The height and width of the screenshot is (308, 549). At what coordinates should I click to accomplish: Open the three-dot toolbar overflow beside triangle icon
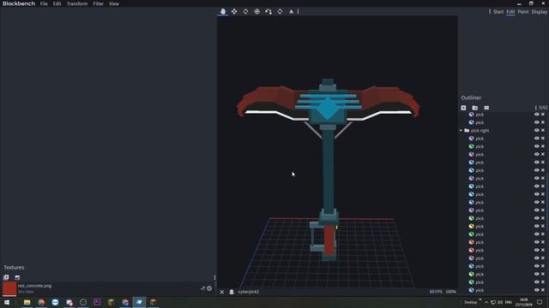(299, 11)
